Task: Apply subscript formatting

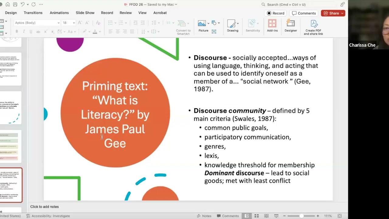Action: tap(53, 32)
